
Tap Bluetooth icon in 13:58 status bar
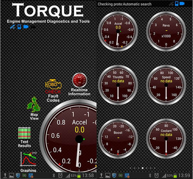[x=54, y=176]
